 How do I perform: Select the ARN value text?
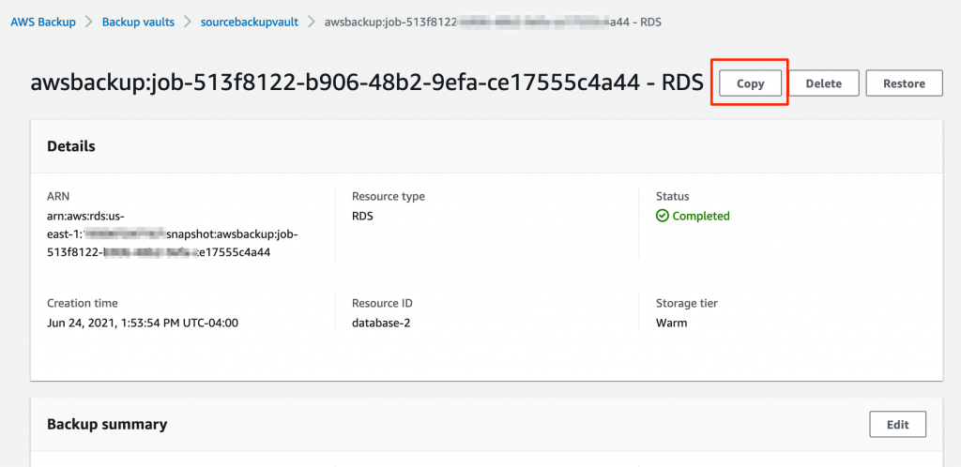coord(173,233)
